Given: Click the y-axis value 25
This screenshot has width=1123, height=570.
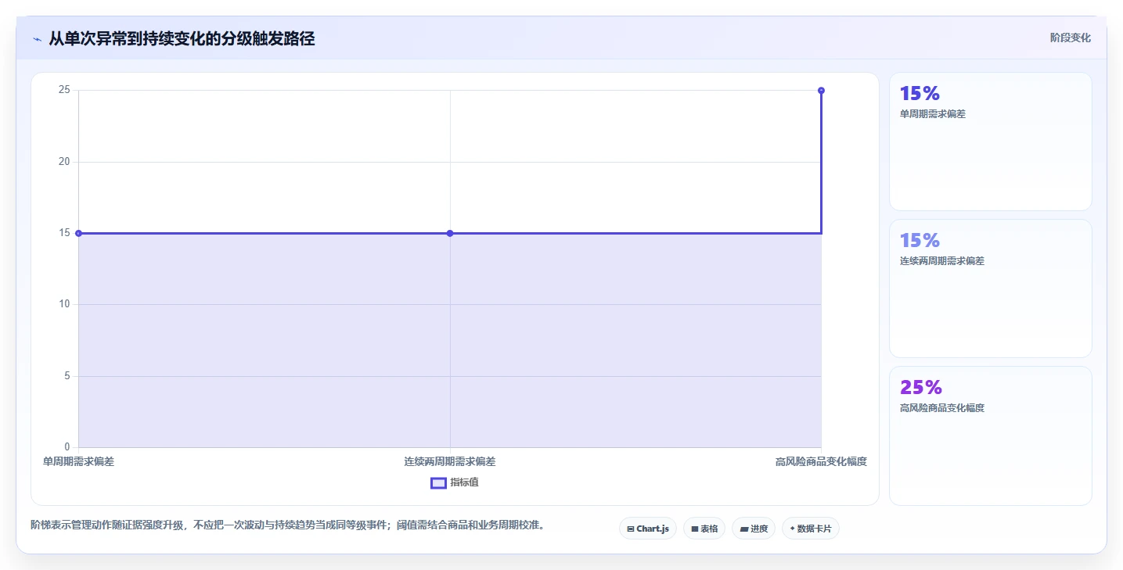Looking at the screenshot, I should 64,90.
